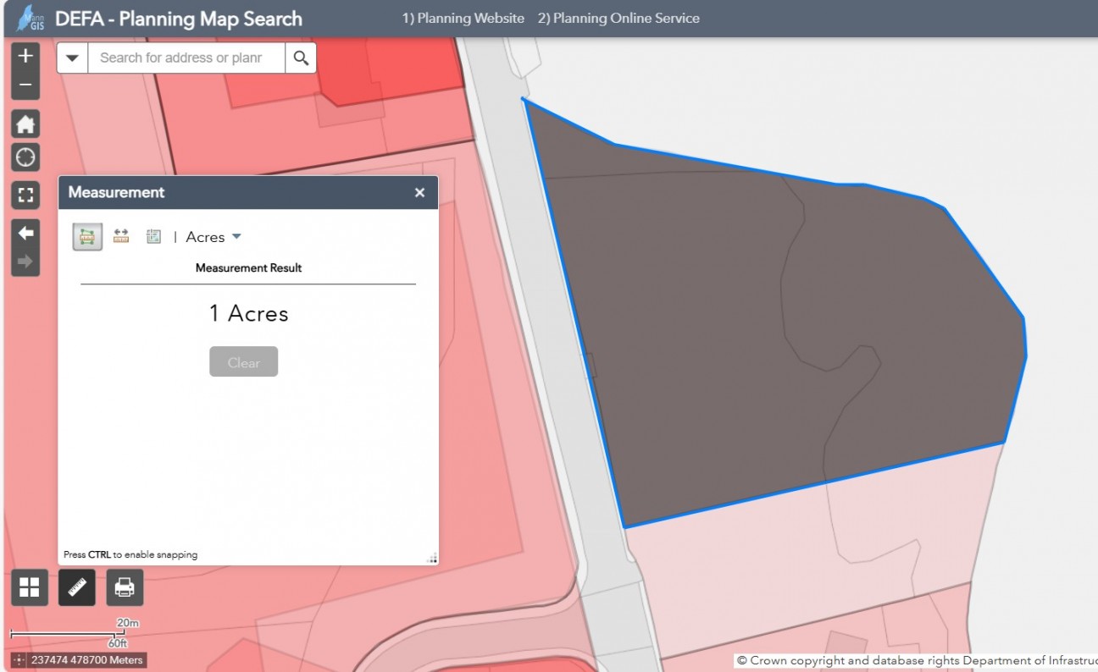Click into the address search field
The height and width of the screenshot is (672, 1098).
pyautogui.click(x=186, y=58)
